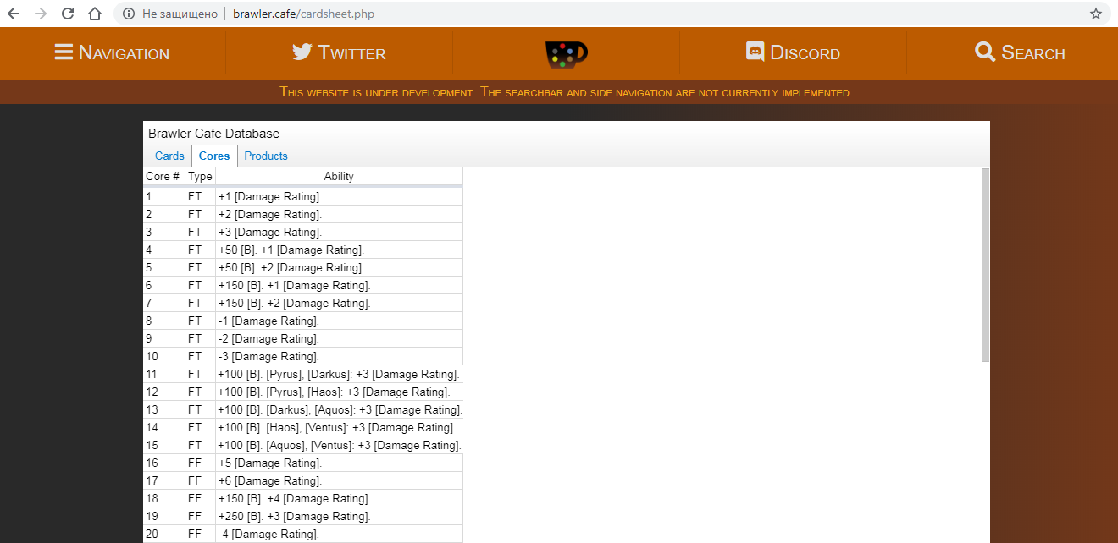Select '+150 [B]. +1 [Damage Rating].' cell
Screen dimensions: 1118x543
[339, 285]
